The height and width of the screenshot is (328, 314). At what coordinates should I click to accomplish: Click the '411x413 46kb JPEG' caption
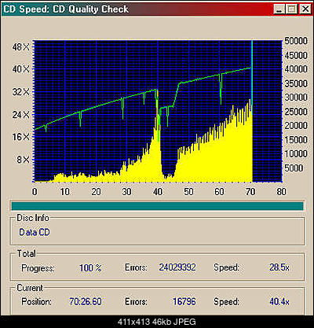pyautogui.click(x=157, y=322)
